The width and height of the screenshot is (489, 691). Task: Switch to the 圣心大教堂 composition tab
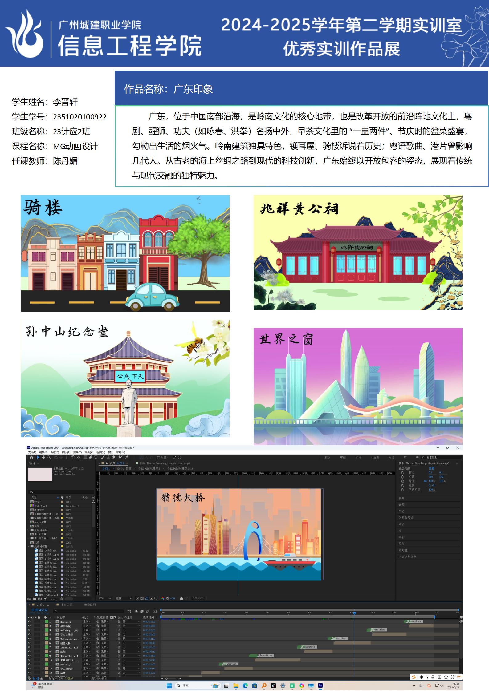click(x=124, y=468)
